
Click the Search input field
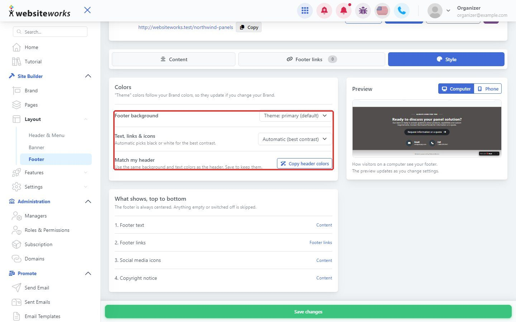coord(50,32)
